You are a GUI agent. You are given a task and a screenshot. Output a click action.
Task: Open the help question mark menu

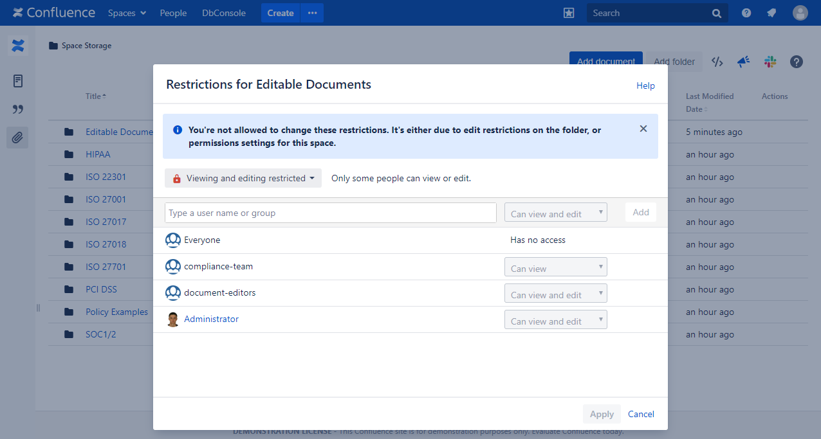(x=746, y=13)
